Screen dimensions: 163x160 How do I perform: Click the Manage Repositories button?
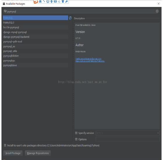[x=38, y=153]
